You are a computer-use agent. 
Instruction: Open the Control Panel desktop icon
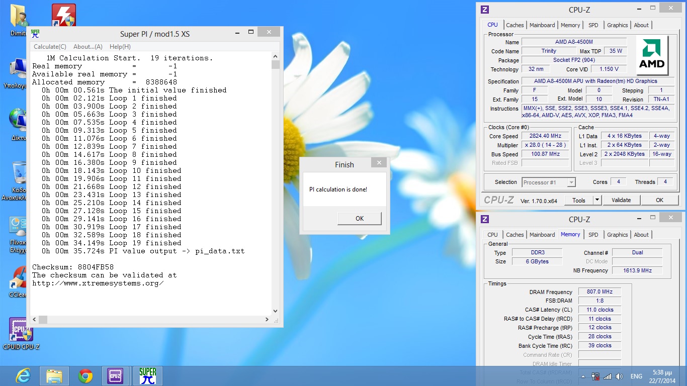(x=19, y=235)
